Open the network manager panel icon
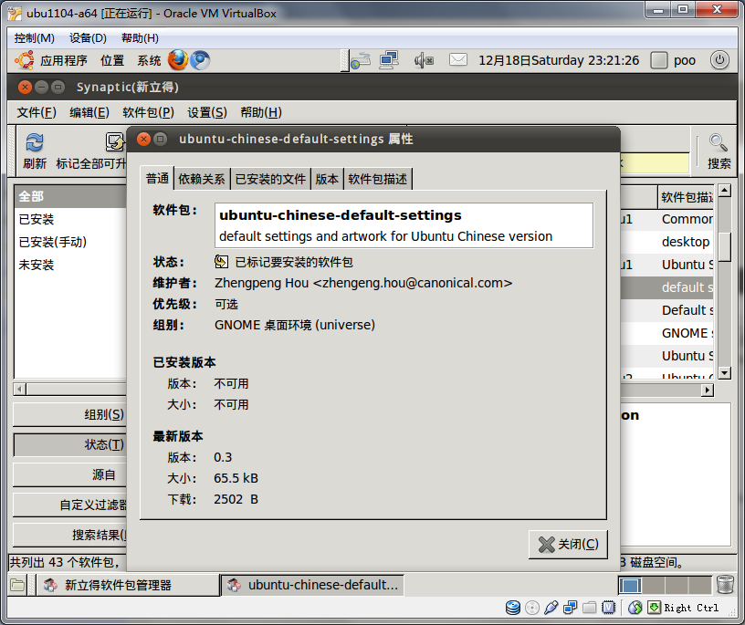Image resolution: width=745 pixels, height=625 pixels. [x=360, y=60]
